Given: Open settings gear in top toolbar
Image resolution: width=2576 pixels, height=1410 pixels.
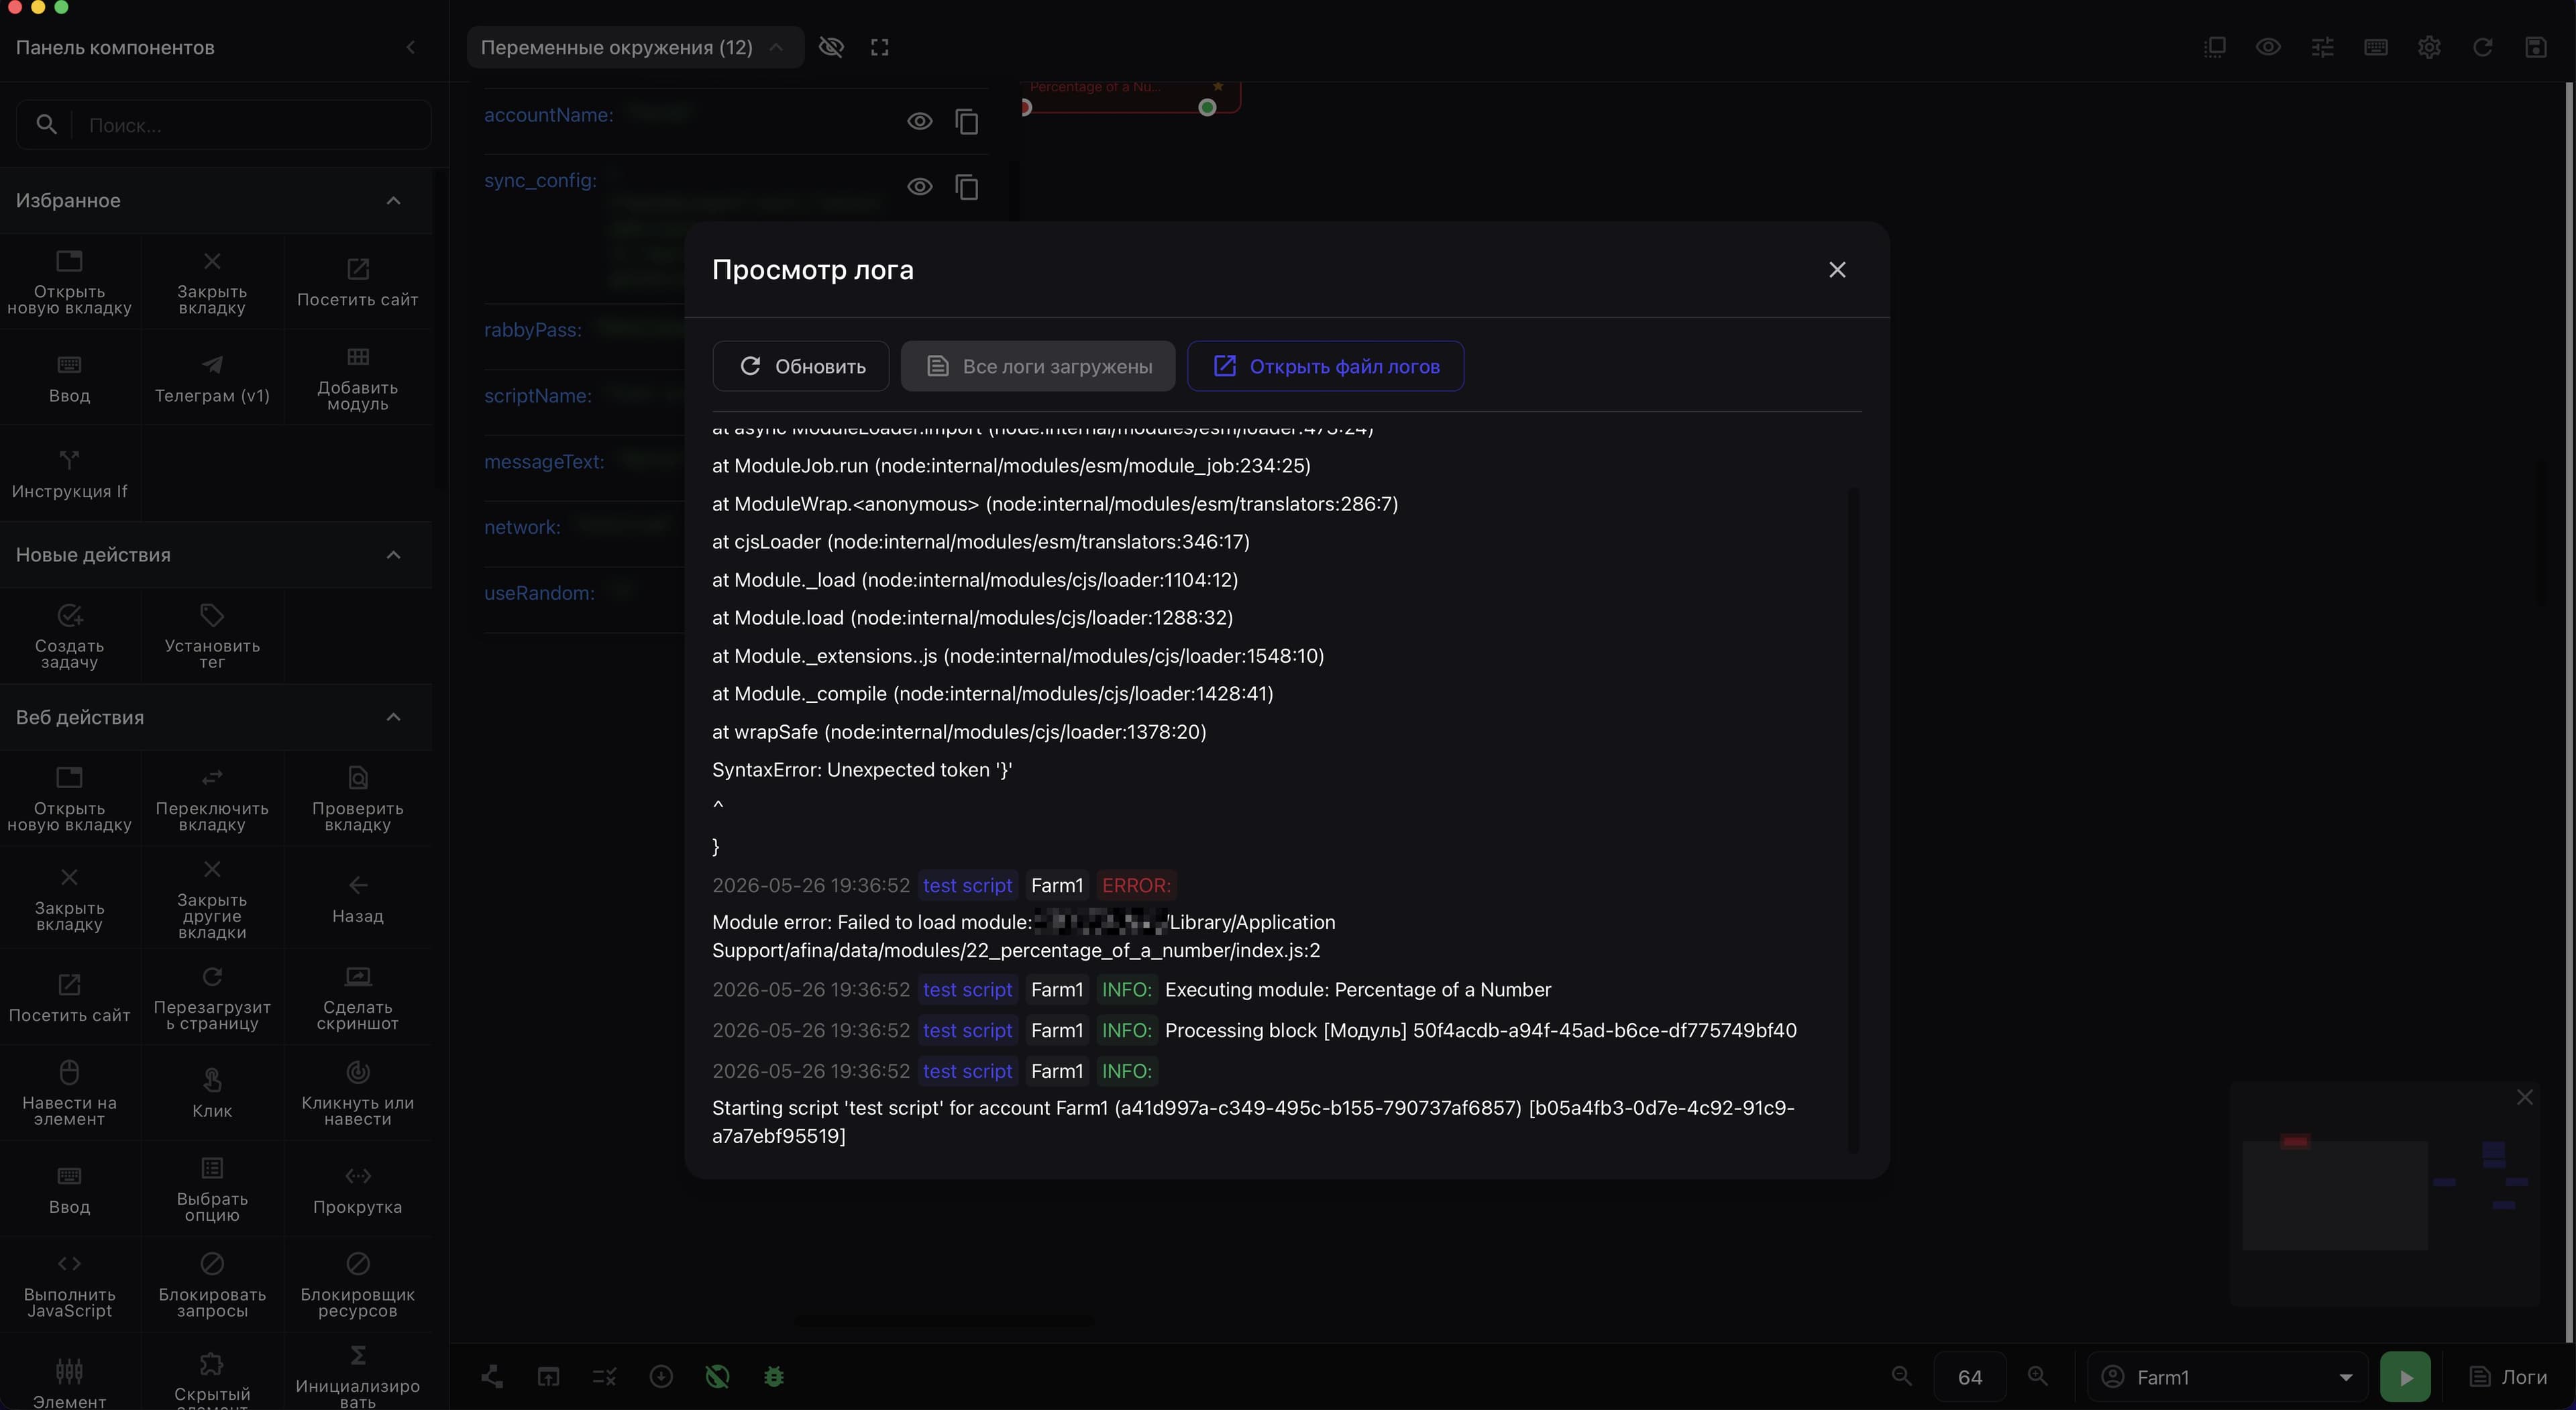Looking at the screenshot, I should coord(2429,47).
